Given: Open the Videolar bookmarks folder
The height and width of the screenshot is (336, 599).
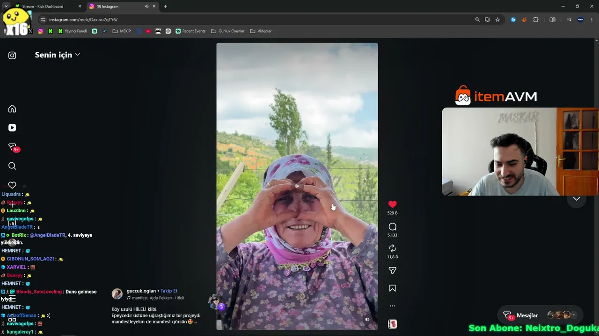Looking at the screenshot, I should coord(261,31).
